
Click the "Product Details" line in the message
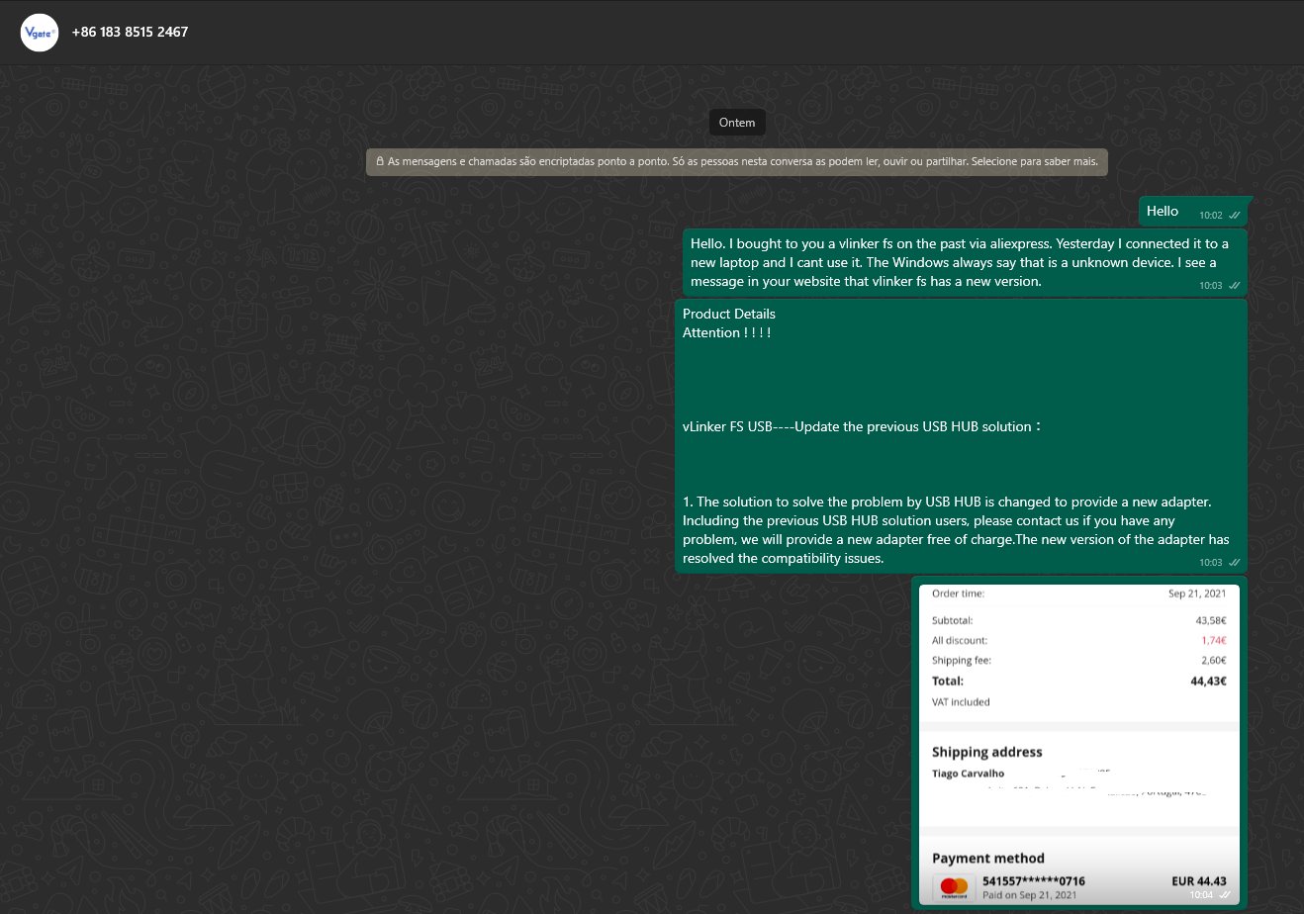click(729, 314)
